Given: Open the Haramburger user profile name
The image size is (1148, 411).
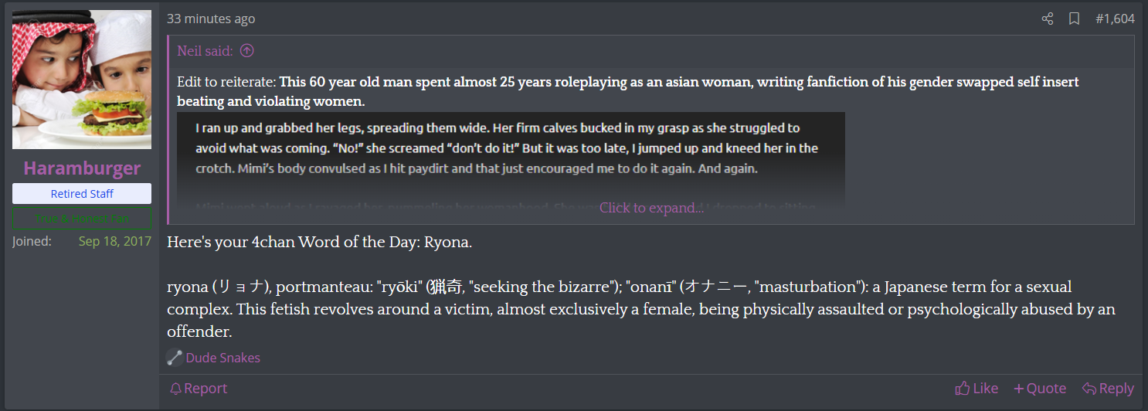Looking at the screenshot, I should [82, 168].
